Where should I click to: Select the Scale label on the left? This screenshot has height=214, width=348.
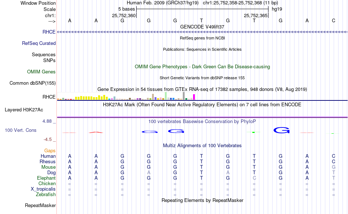click(x=49, y=9)
